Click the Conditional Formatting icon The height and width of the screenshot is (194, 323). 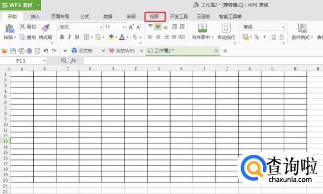point(302,28)
